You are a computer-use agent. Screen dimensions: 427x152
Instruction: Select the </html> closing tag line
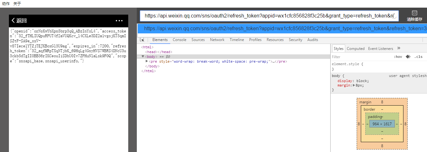pos(148,71)
